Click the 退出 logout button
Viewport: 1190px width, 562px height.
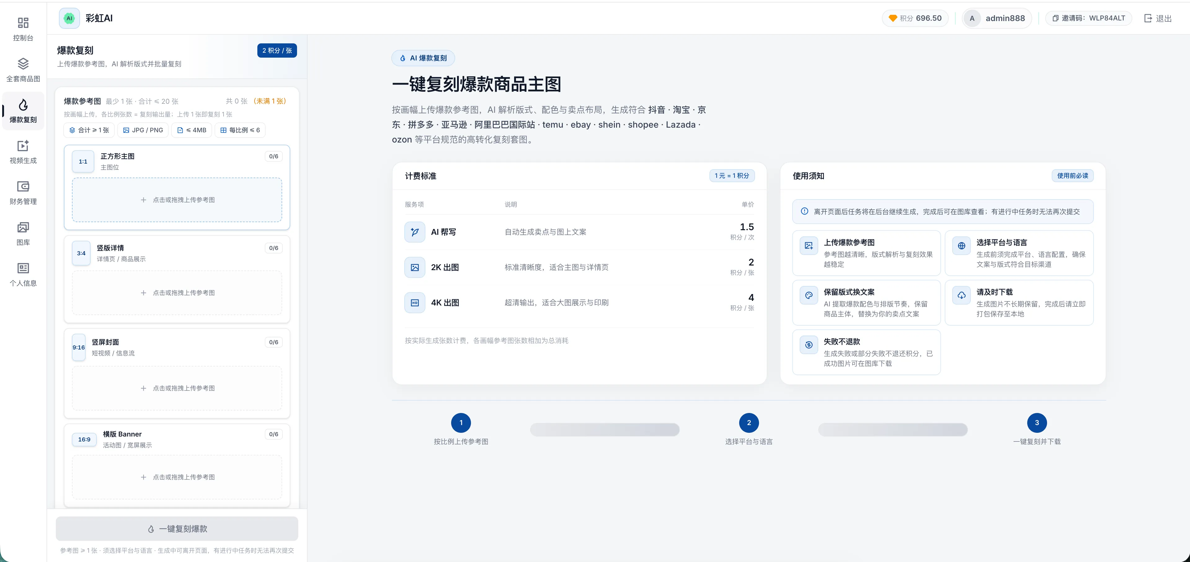click(x=1158, y=19)
